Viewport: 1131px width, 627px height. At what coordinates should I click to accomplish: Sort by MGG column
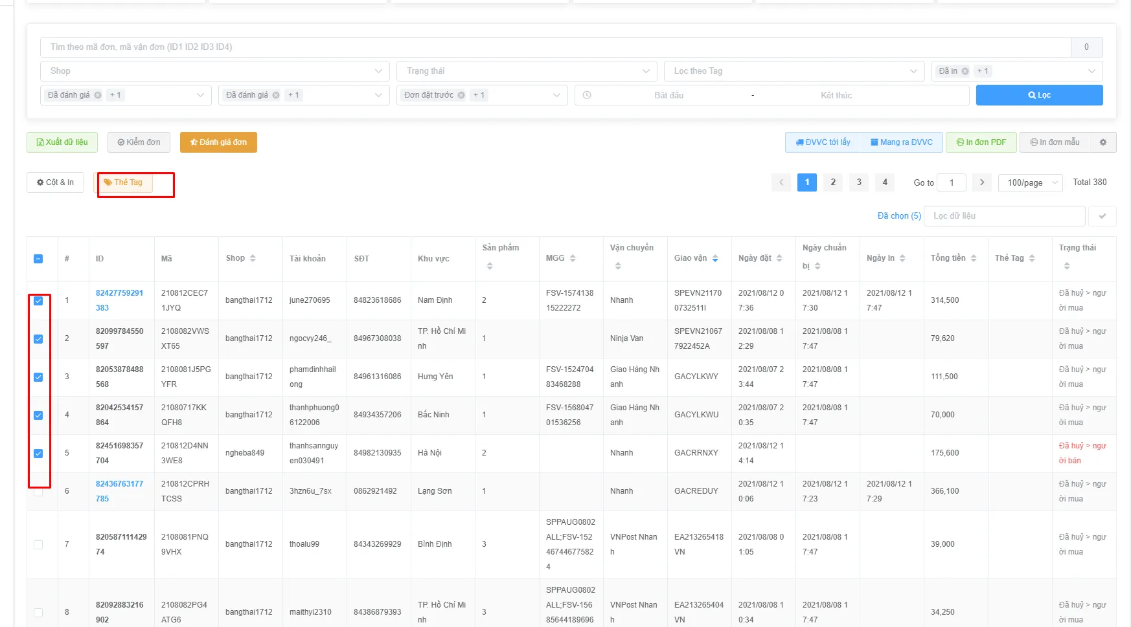573,258
